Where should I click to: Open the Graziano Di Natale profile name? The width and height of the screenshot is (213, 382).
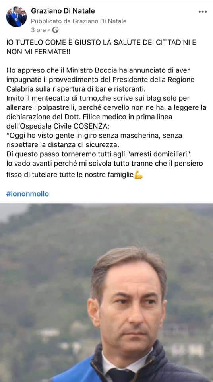pyautogui.click(x=63, y=11)
